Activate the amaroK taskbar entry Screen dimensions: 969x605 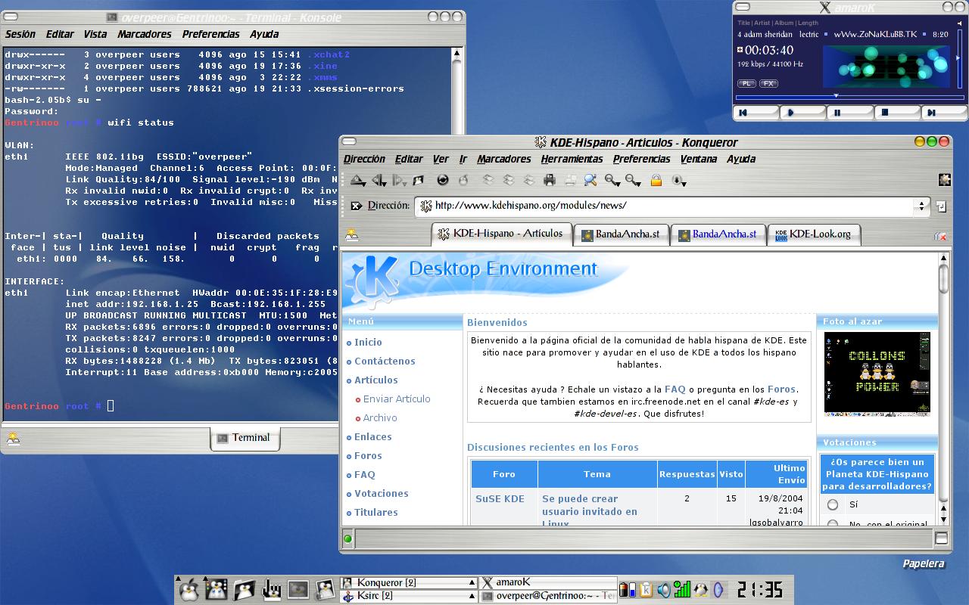[548, 582]
